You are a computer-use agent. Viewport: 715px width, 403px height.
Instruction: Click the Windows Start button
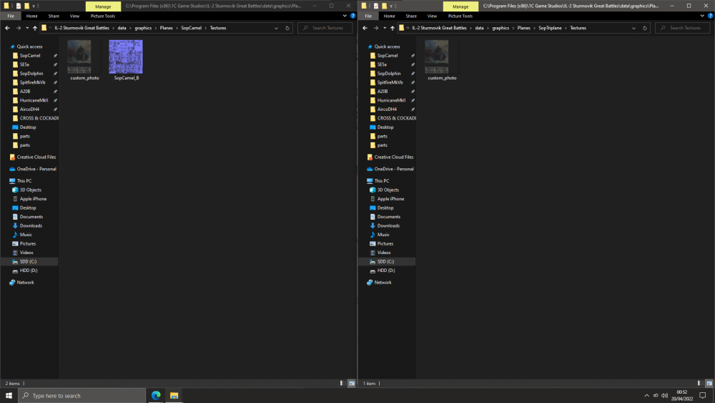tap(9, 395)
